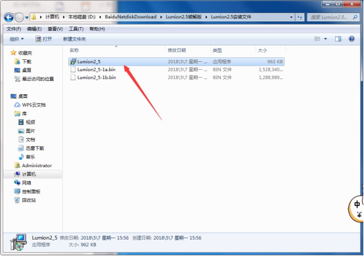Click the folder icon in address bar
The height and width of the screenshot is (256, 364).
click(x=34, y=17)
